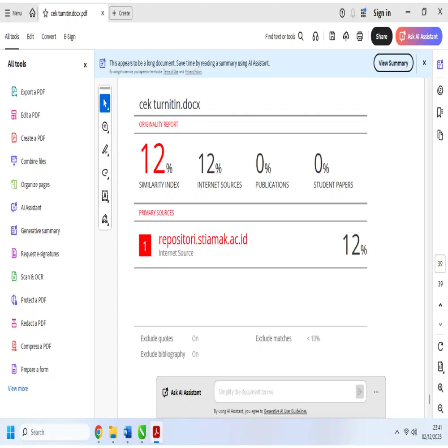Switch to the Convert tab

(48, 36)
